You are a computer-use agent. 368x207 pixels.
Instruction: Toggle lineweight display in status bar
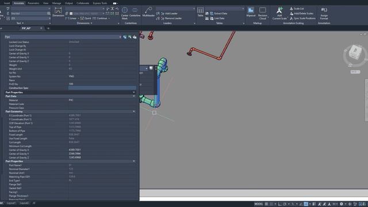[314, 204]
